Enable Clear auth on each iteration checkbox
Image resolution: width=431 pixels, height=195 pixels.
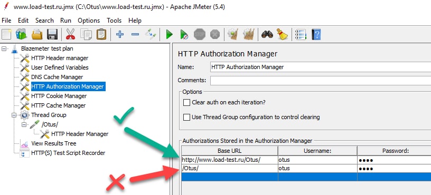187,103
